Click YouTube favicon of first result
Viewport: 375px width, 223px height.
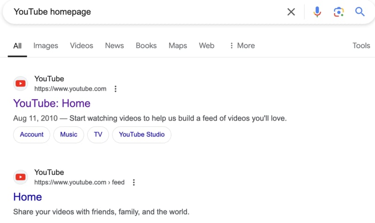21,84
